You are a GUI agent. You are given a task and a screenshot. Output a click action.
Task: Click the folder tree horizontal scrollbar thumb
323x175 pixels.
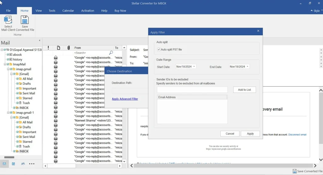click(x=9, y=157)
